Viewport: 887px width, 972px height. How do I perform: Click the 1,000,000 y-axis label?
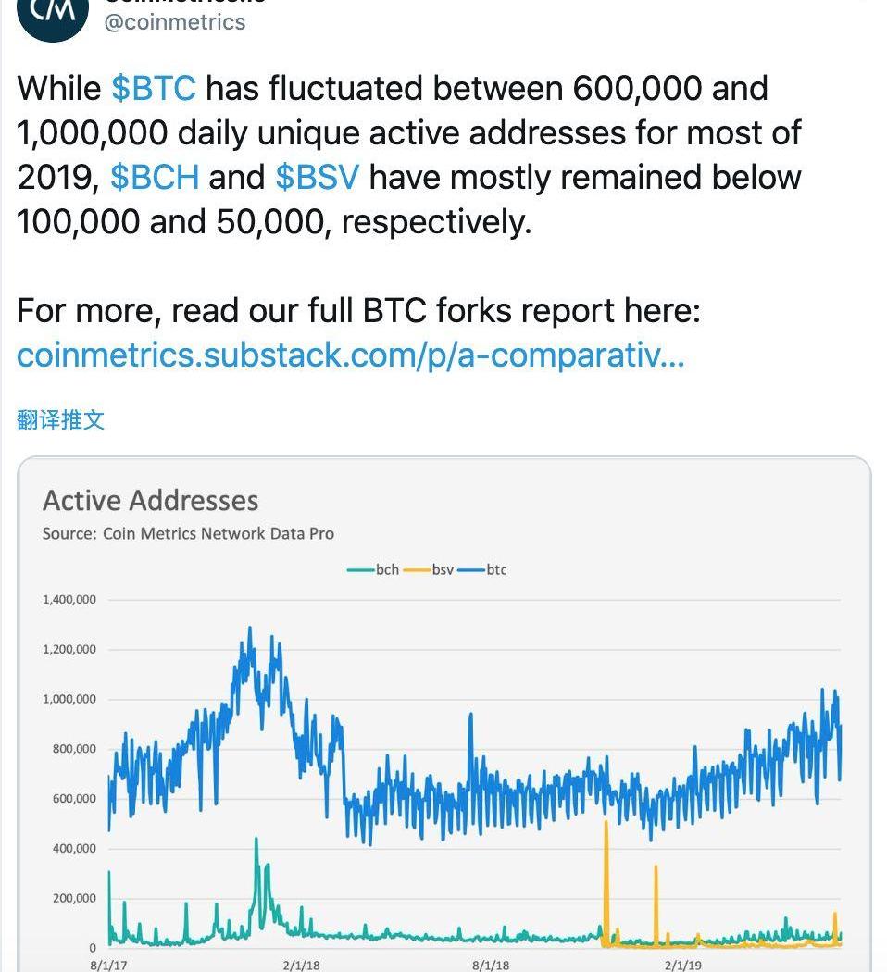[69, 699]
